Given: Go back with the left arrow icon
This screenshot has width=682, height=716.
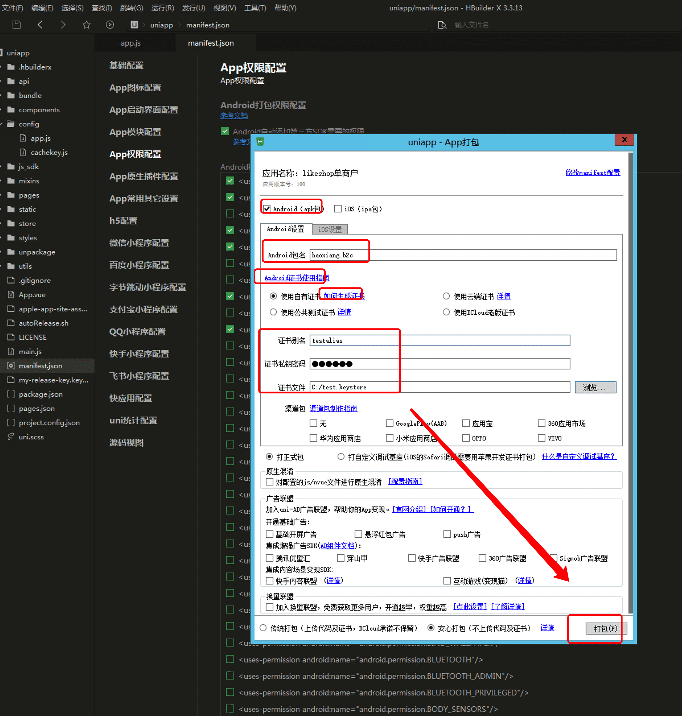Looking at the screenshot, I should click(40, 25).
